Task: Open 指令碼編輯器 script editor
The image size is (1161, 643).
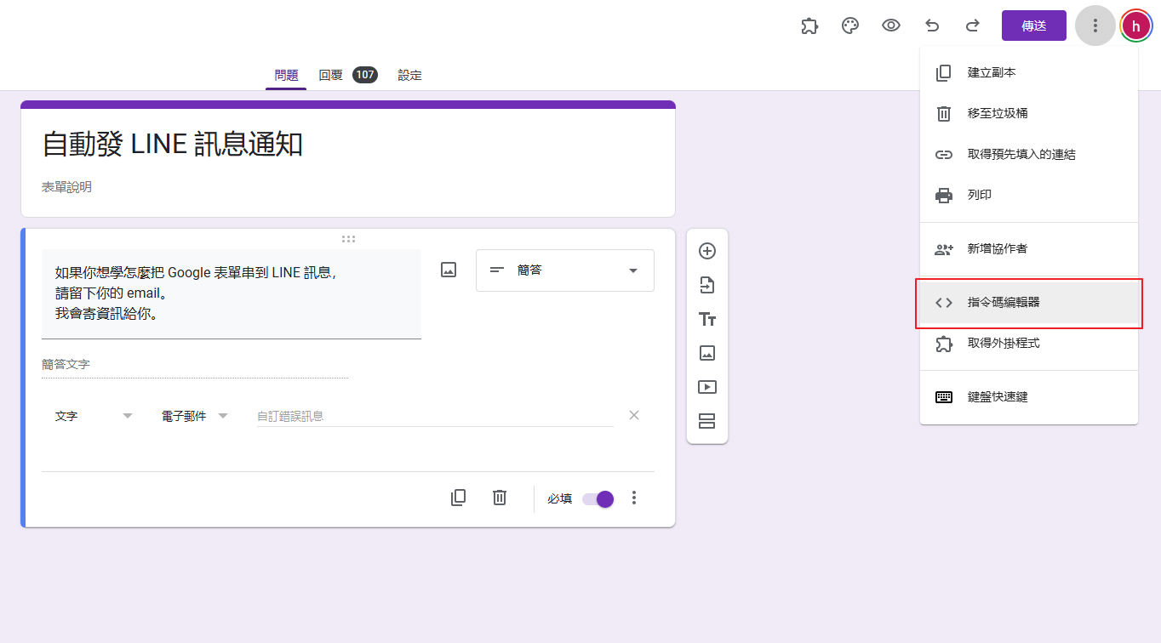Action: click(x=1029, y=303)
